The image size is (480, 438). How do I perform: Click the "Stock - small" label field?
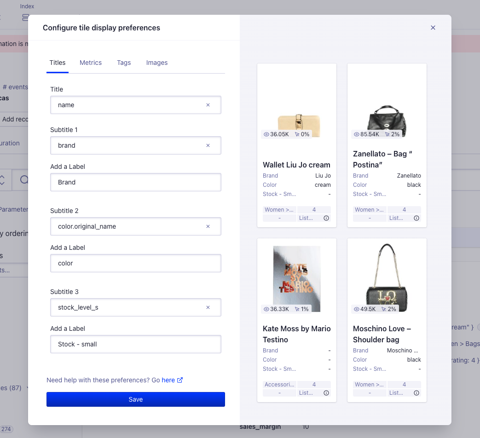[x=135, y=344]
